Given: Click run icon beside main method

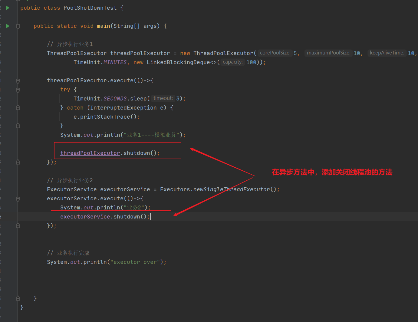Looking at the screenshot, I should [8, 26].
